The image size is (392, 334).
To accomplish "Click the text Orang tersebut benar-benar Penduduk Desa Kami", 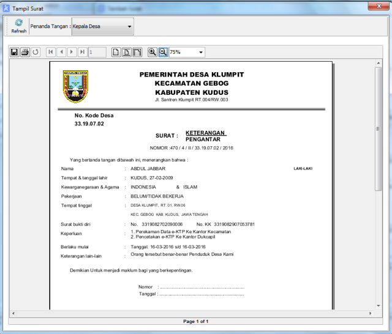I will tap(182, 254).
